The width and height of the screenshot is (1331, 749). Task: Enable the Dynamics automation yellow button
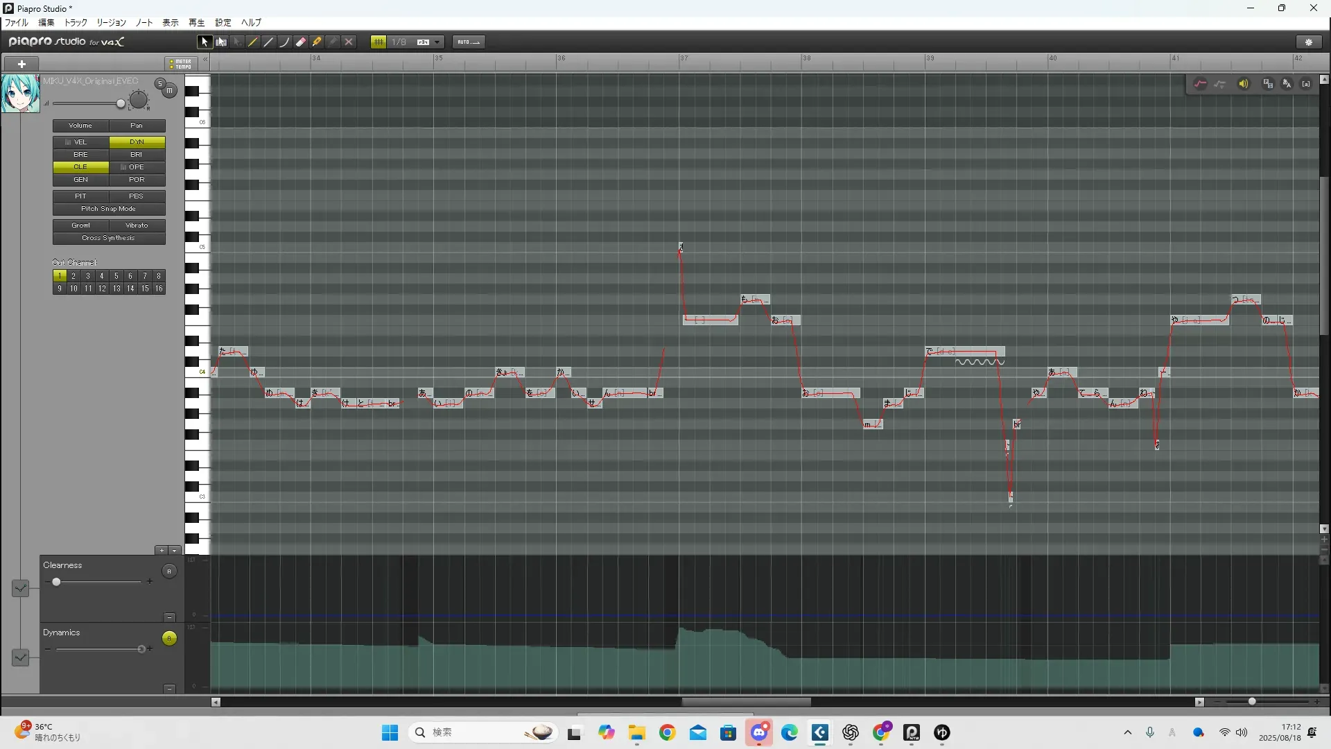tap(169, 639)
